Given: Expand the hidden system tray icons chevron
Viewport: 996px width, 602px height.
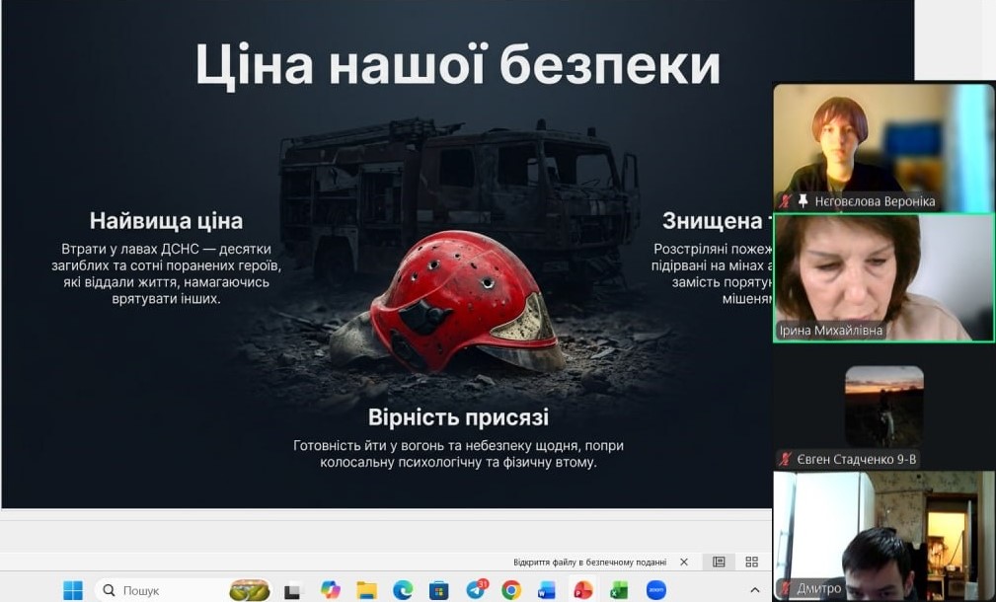Looking at the screenshot, I should tap(754, 590).
